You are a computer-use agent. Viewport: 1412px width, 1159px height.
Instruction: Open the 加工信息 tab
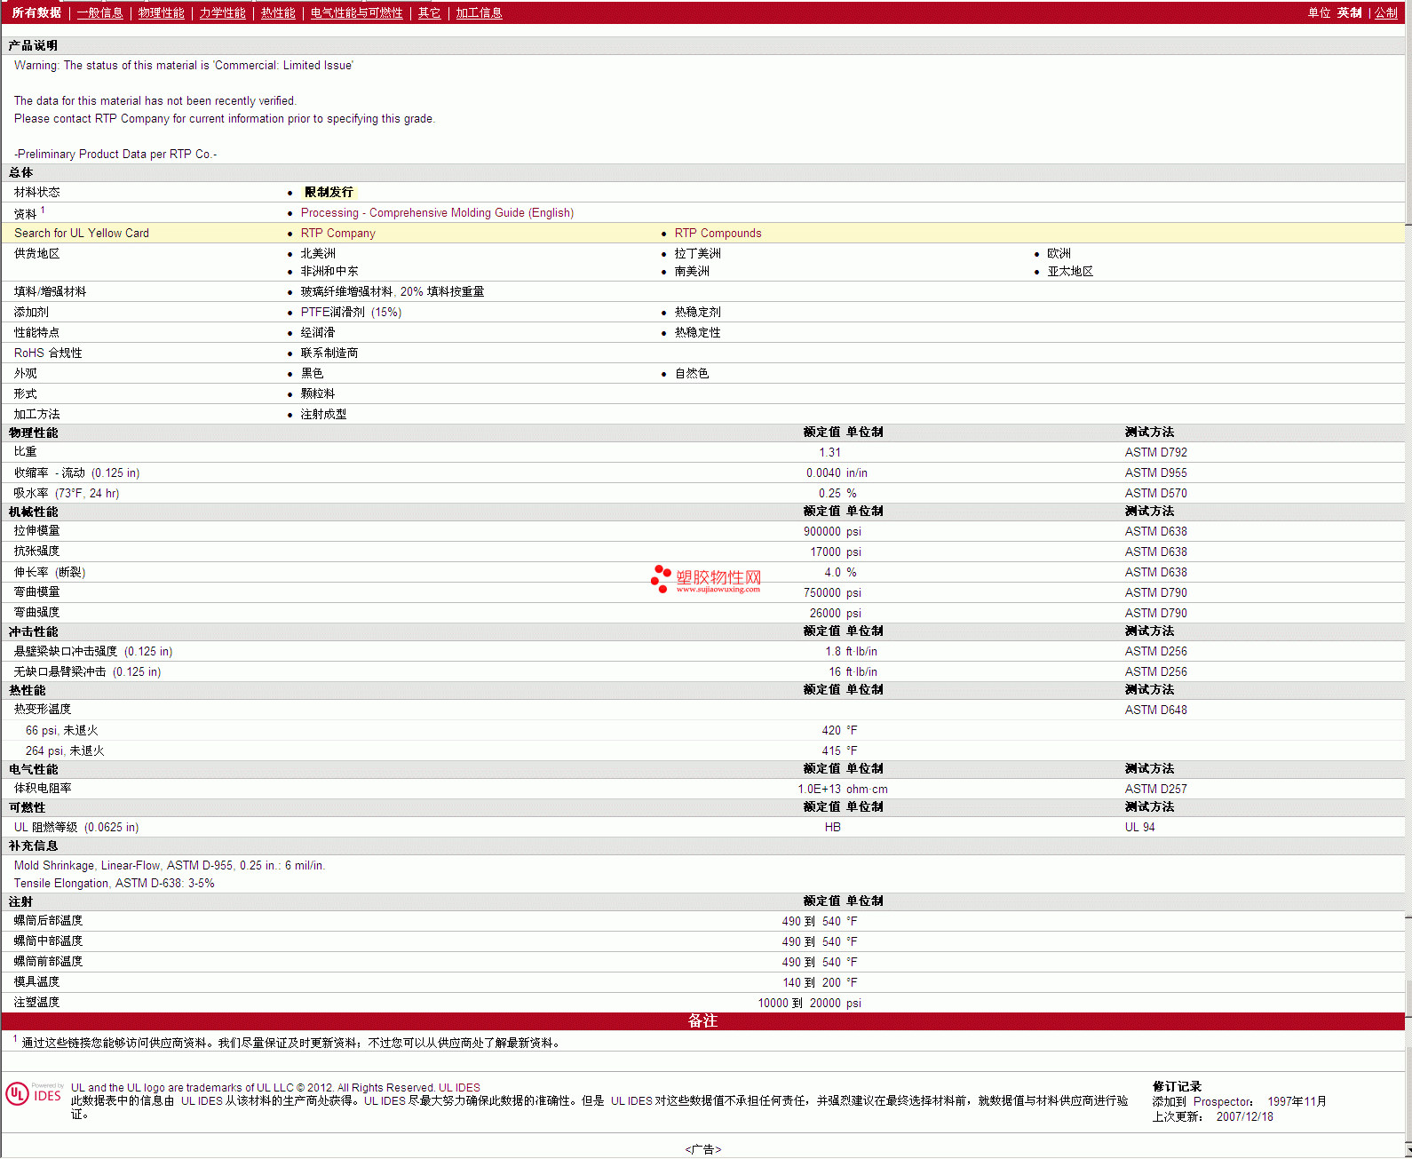(479, 12)
